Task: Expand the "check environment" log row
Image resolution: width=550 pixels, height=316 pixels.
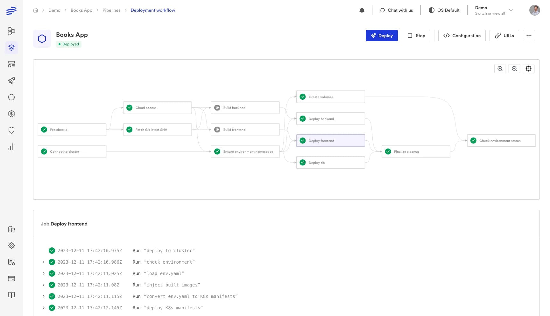Action: [x=44, y=262]
